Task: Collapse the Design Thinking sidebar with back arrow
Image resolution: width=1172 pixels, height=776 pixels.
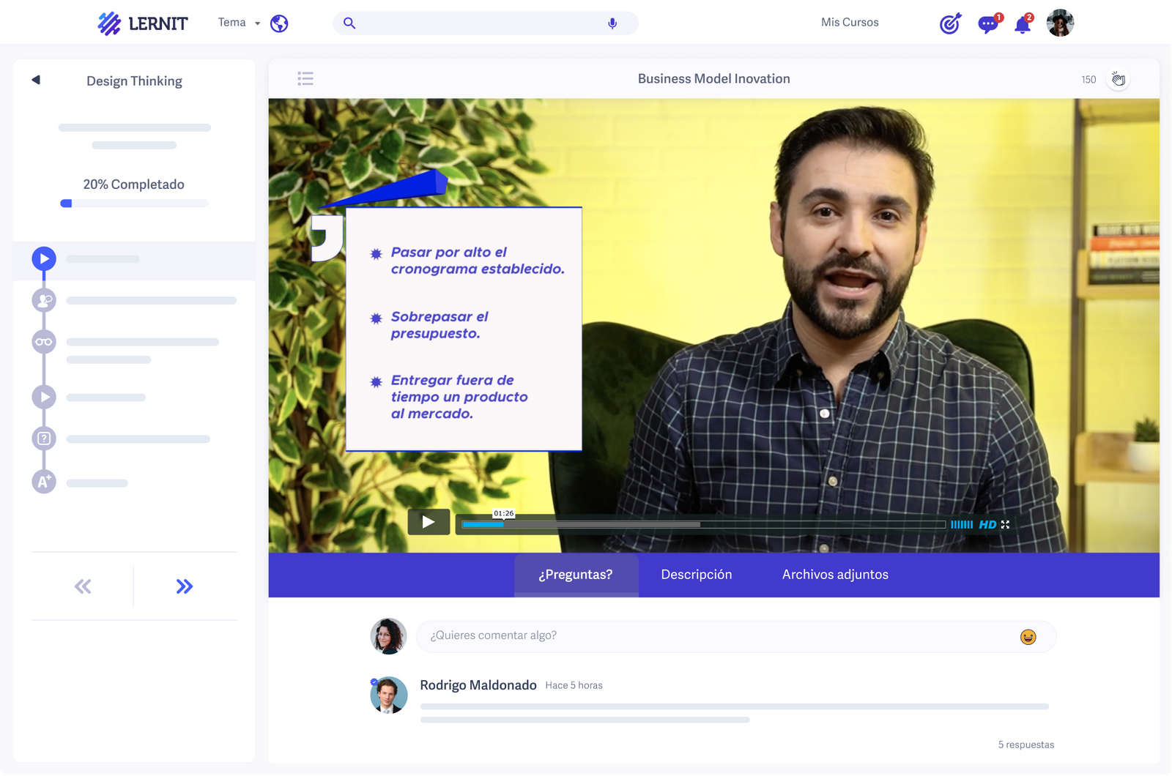Action: [34, 81]
